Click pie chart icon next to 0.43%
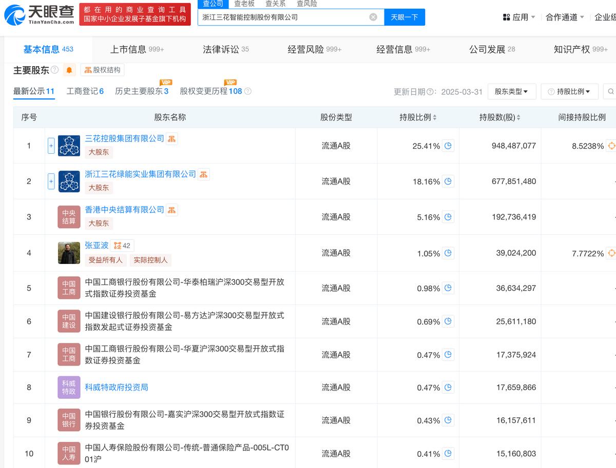The image size is (616, 468). point(448,420)
